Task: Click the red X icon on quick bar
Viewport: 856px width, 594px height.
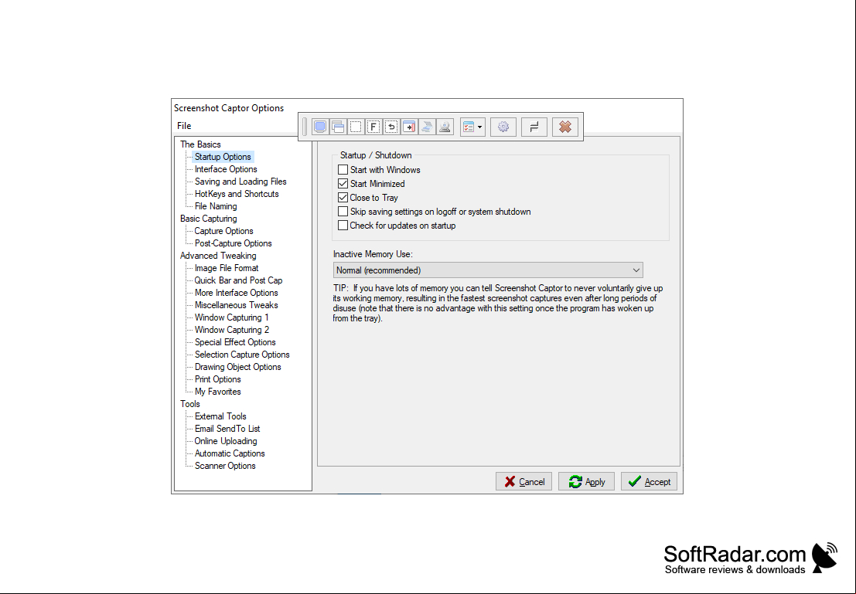Action: coord(565,127)
